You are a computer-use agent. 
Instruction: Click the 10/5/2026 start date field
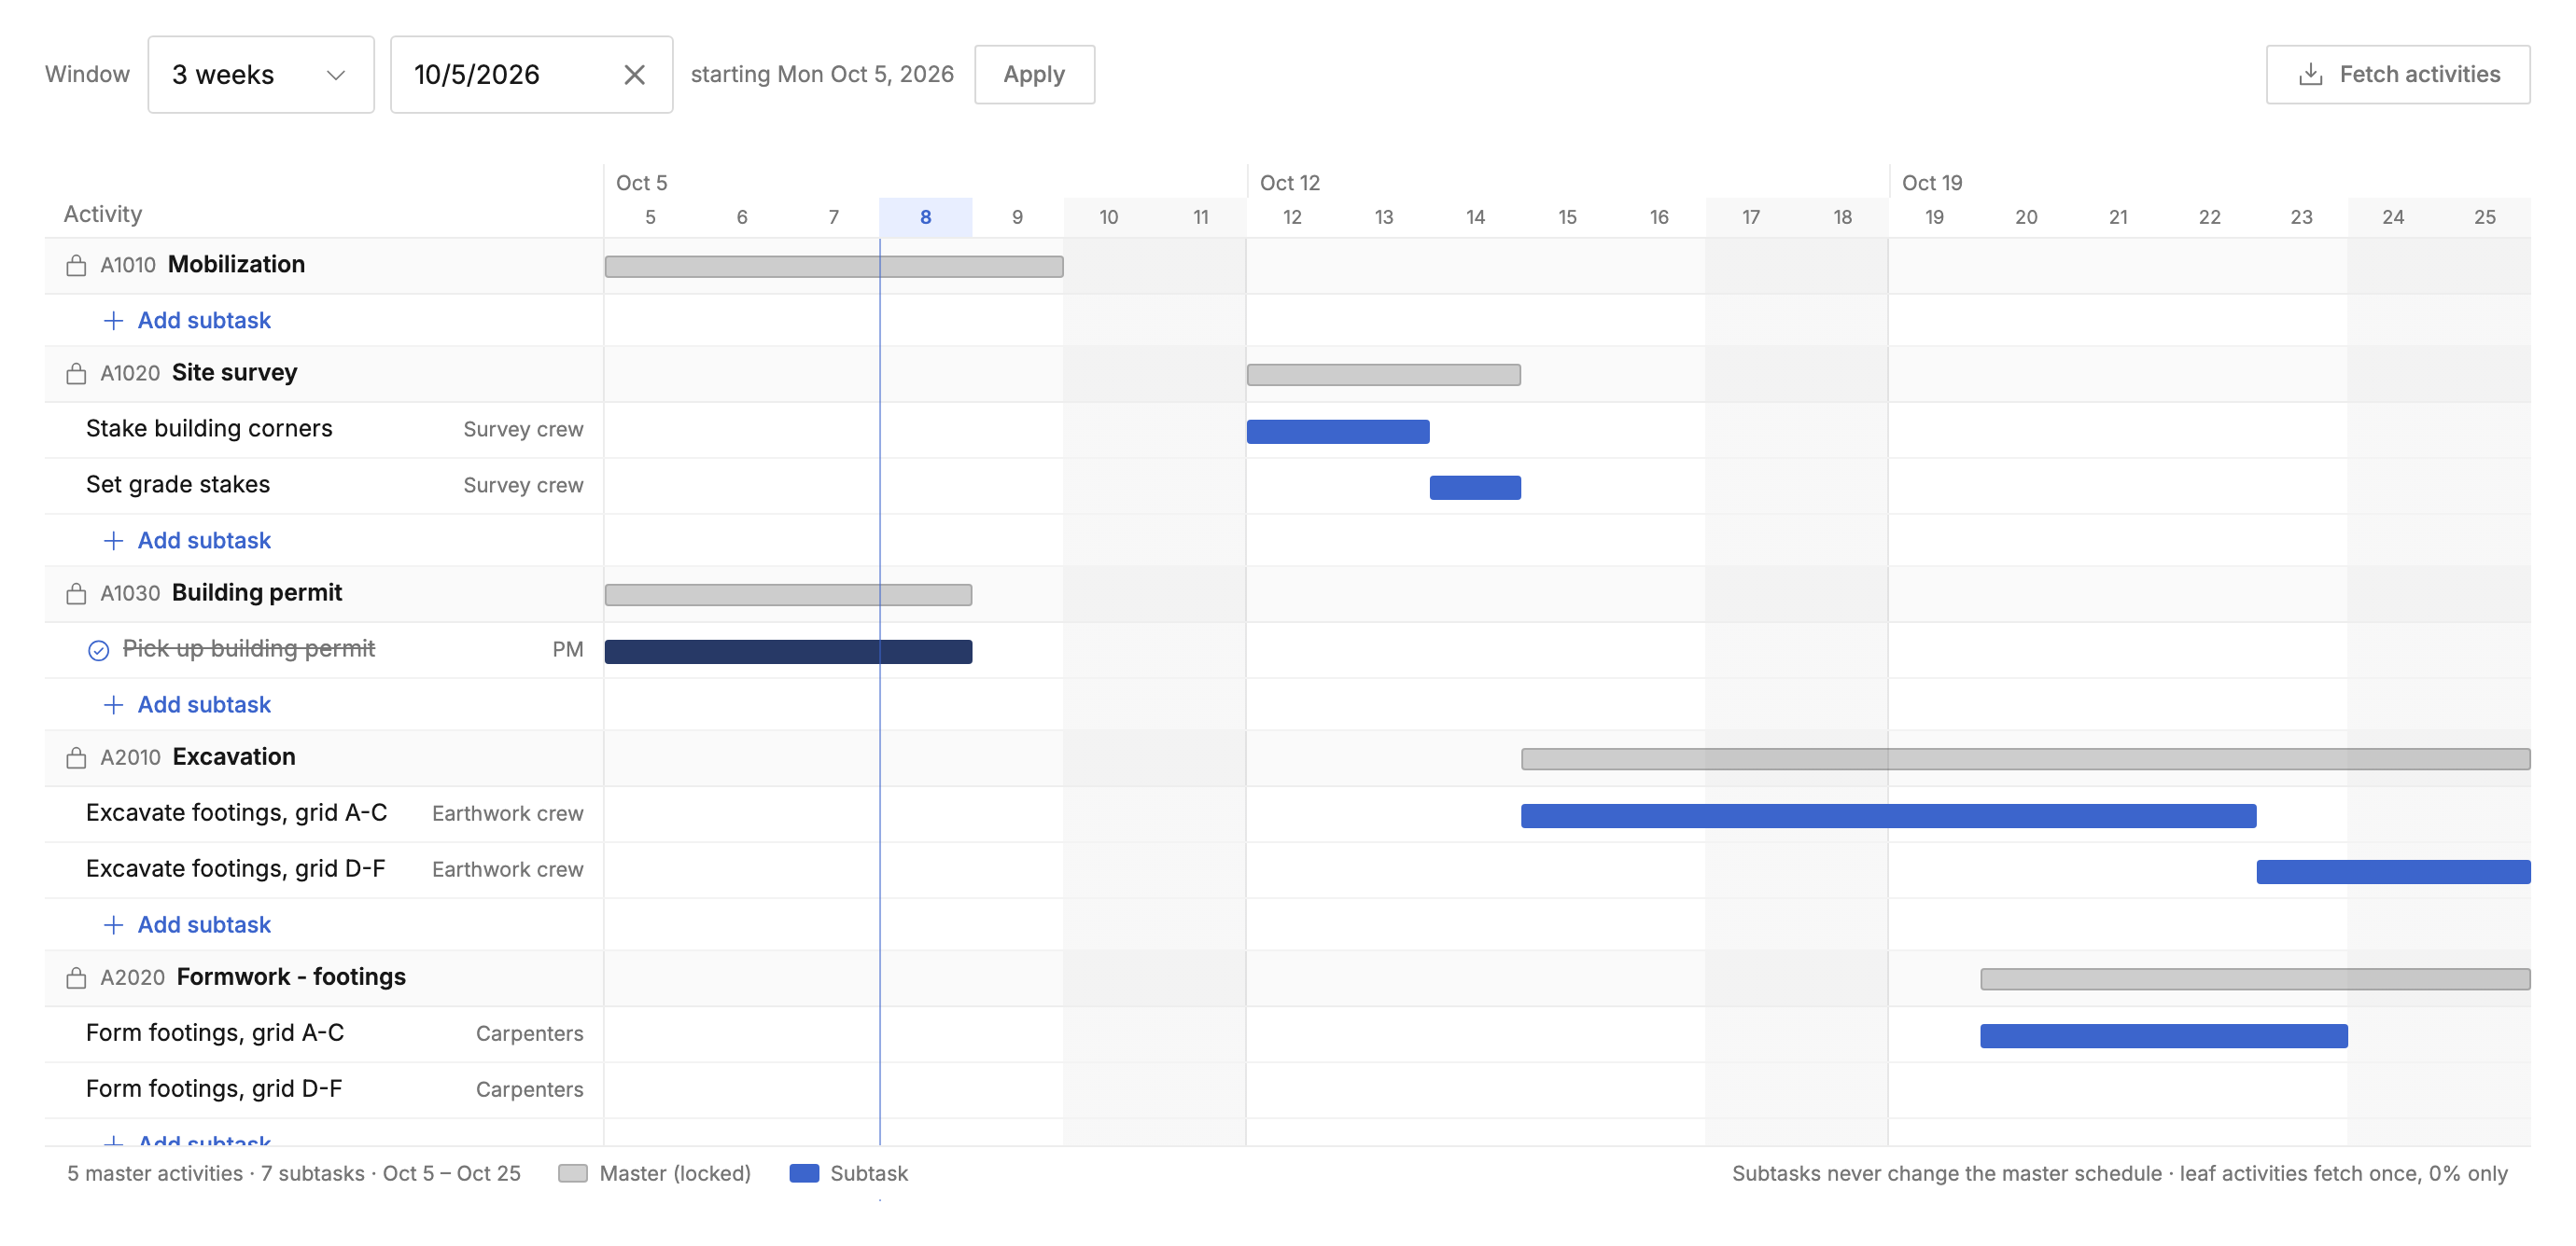coord(531,75)
